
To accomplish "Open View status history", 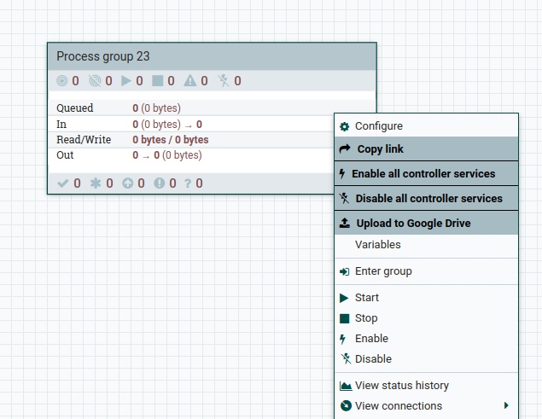I will click(401, 386).
